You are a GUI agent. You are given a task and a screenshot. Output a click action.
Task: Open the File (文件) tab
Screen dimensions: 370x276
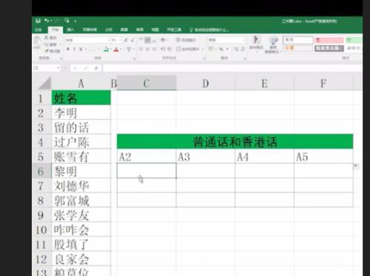tap(38, 30)
